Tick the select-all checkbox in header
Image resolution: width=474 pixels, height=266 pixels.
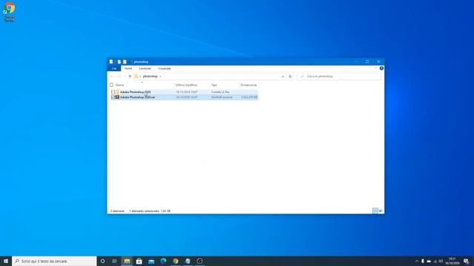tap(112, 85)
